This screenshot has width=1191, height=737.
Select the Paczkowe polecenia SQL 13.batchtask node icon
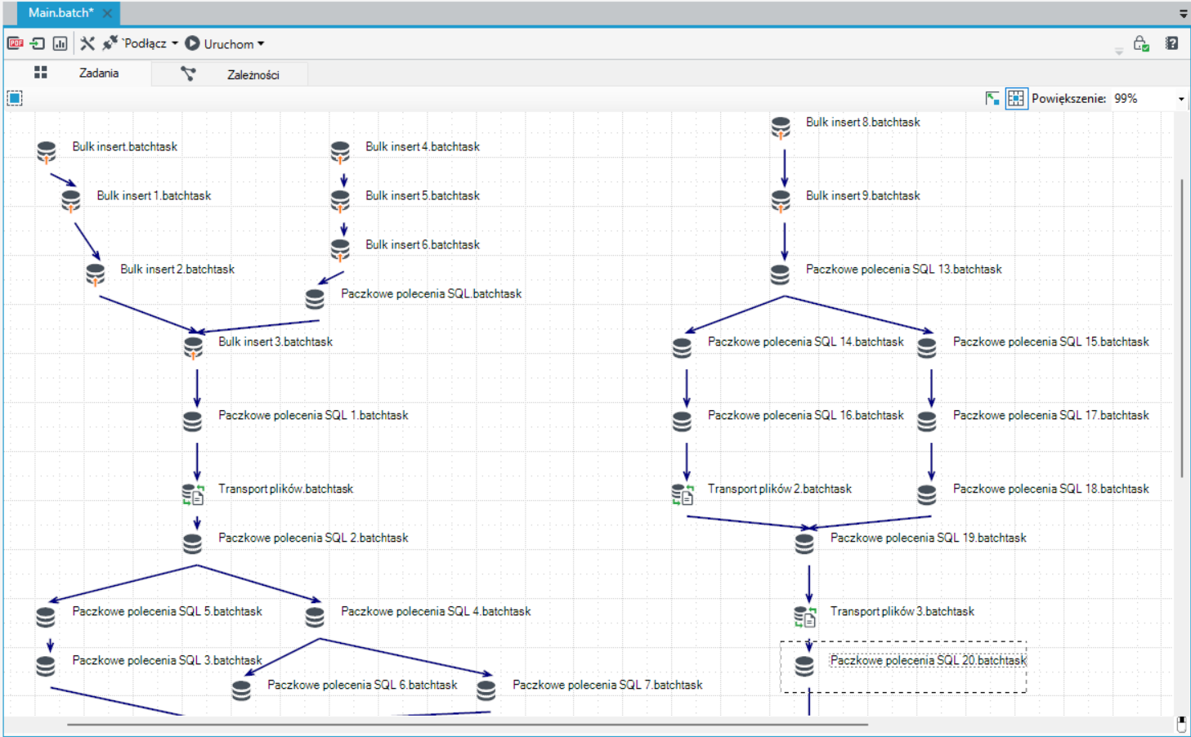(780, 274)
